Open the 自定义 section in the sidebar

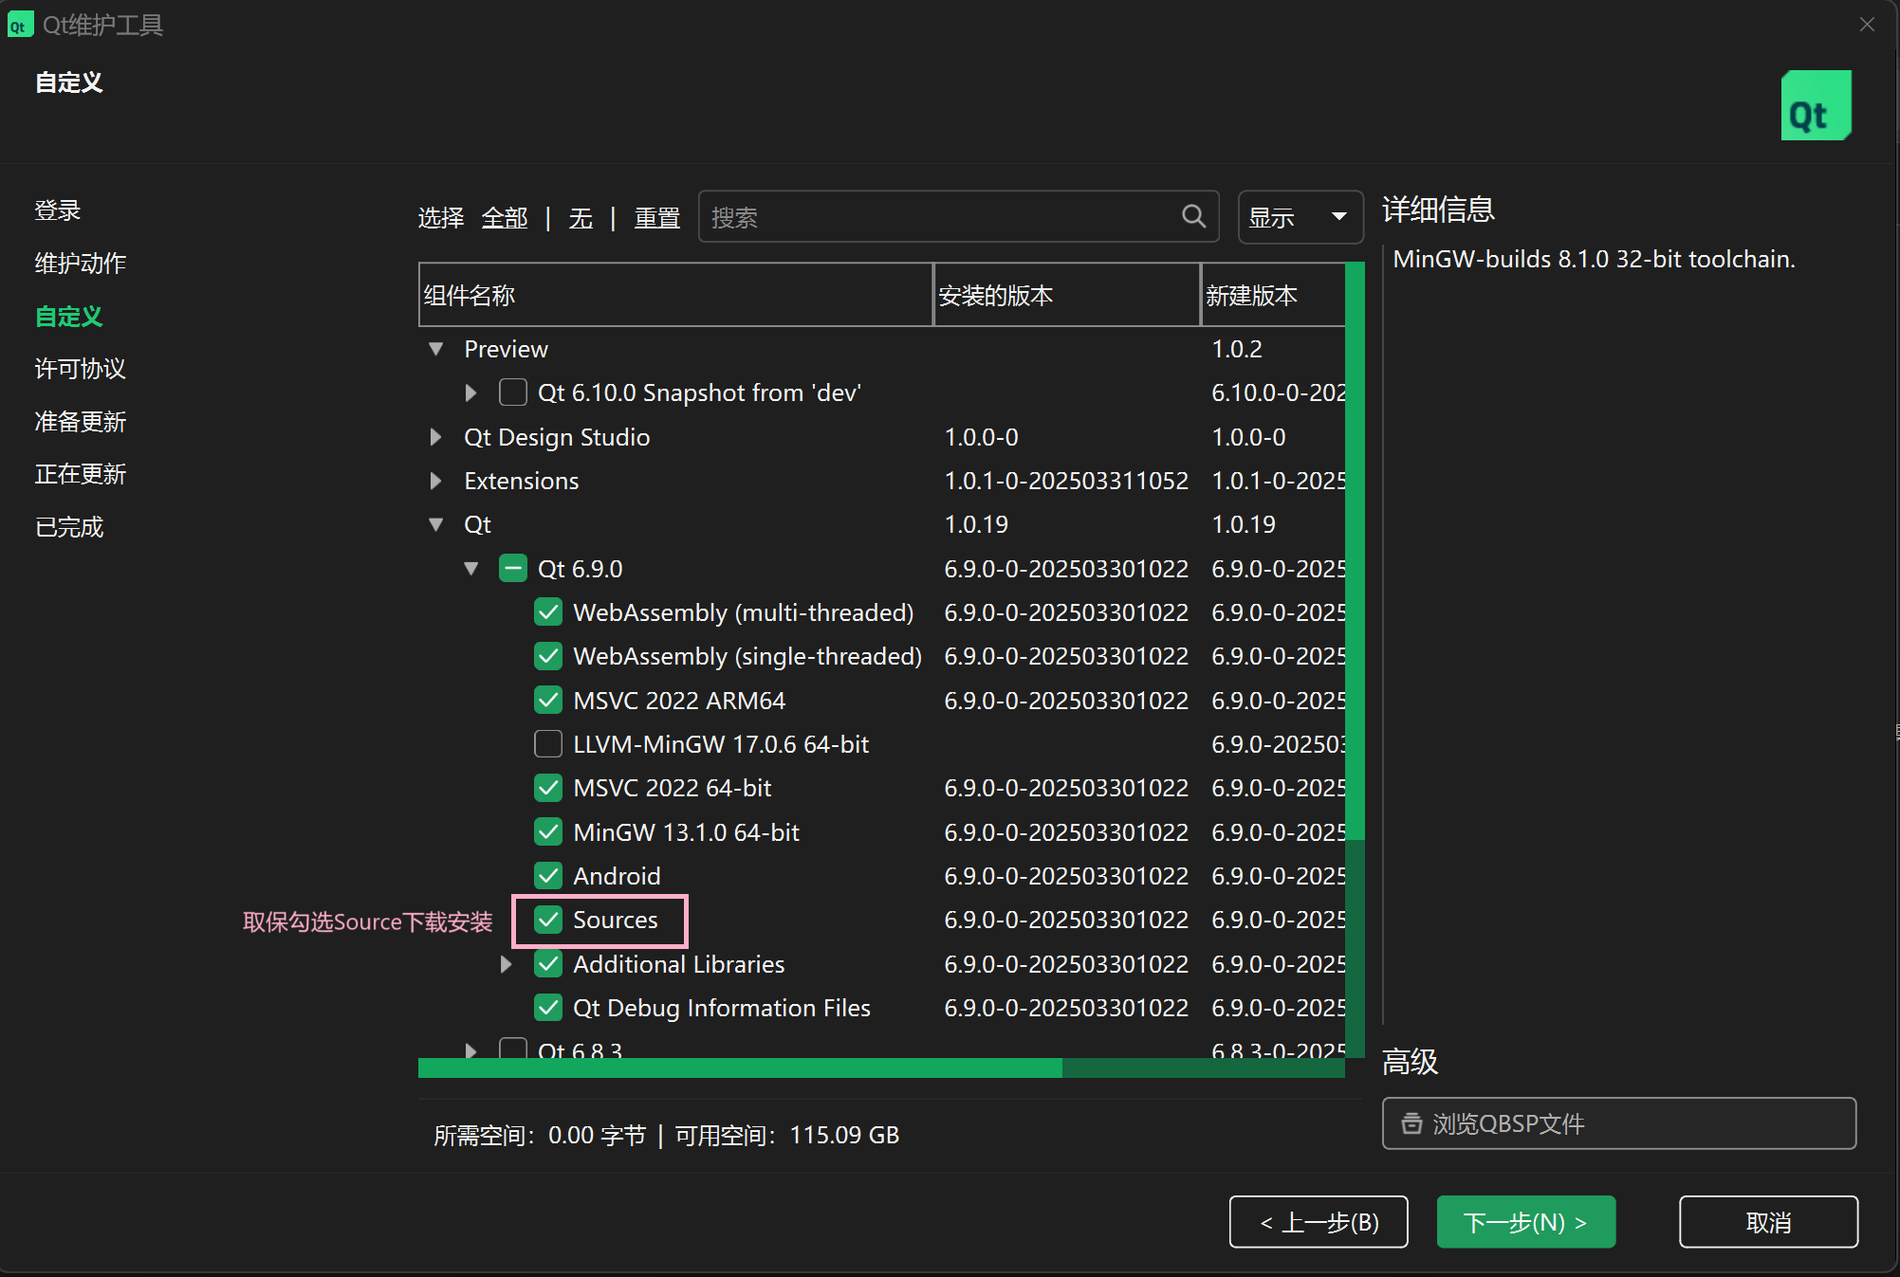pos(67,317)
